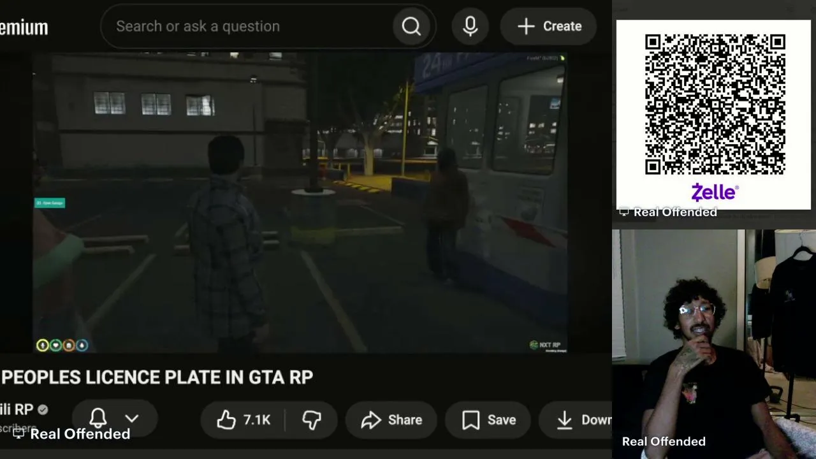Expand the notification options chevron
The width and height of the screenshot is (816, 459).
(x=131, y=419)
